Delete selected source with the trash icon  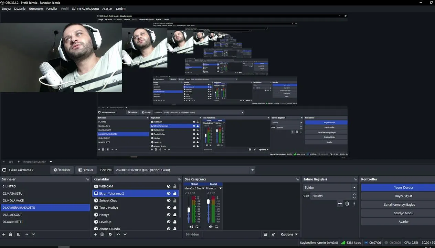tap(102, 234)
